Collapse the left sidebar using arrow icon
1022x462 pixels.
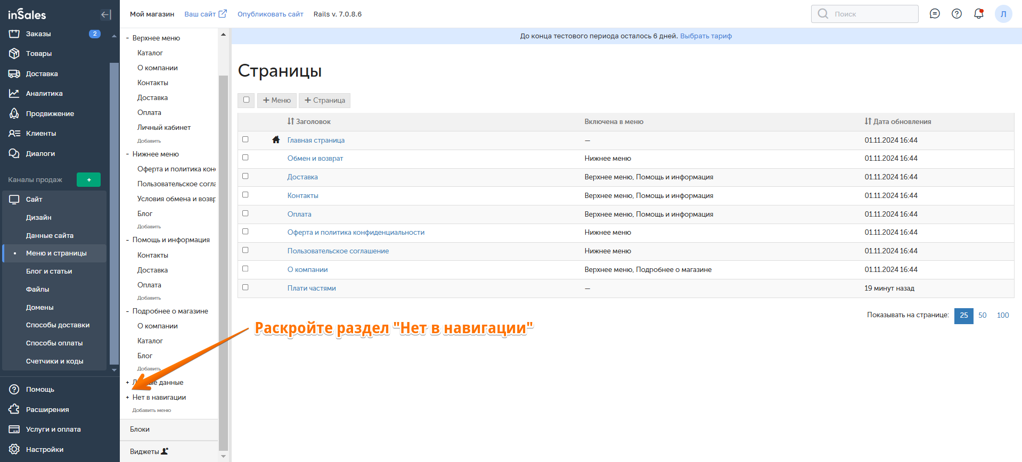pyautogui.click(x=105, y=14)
